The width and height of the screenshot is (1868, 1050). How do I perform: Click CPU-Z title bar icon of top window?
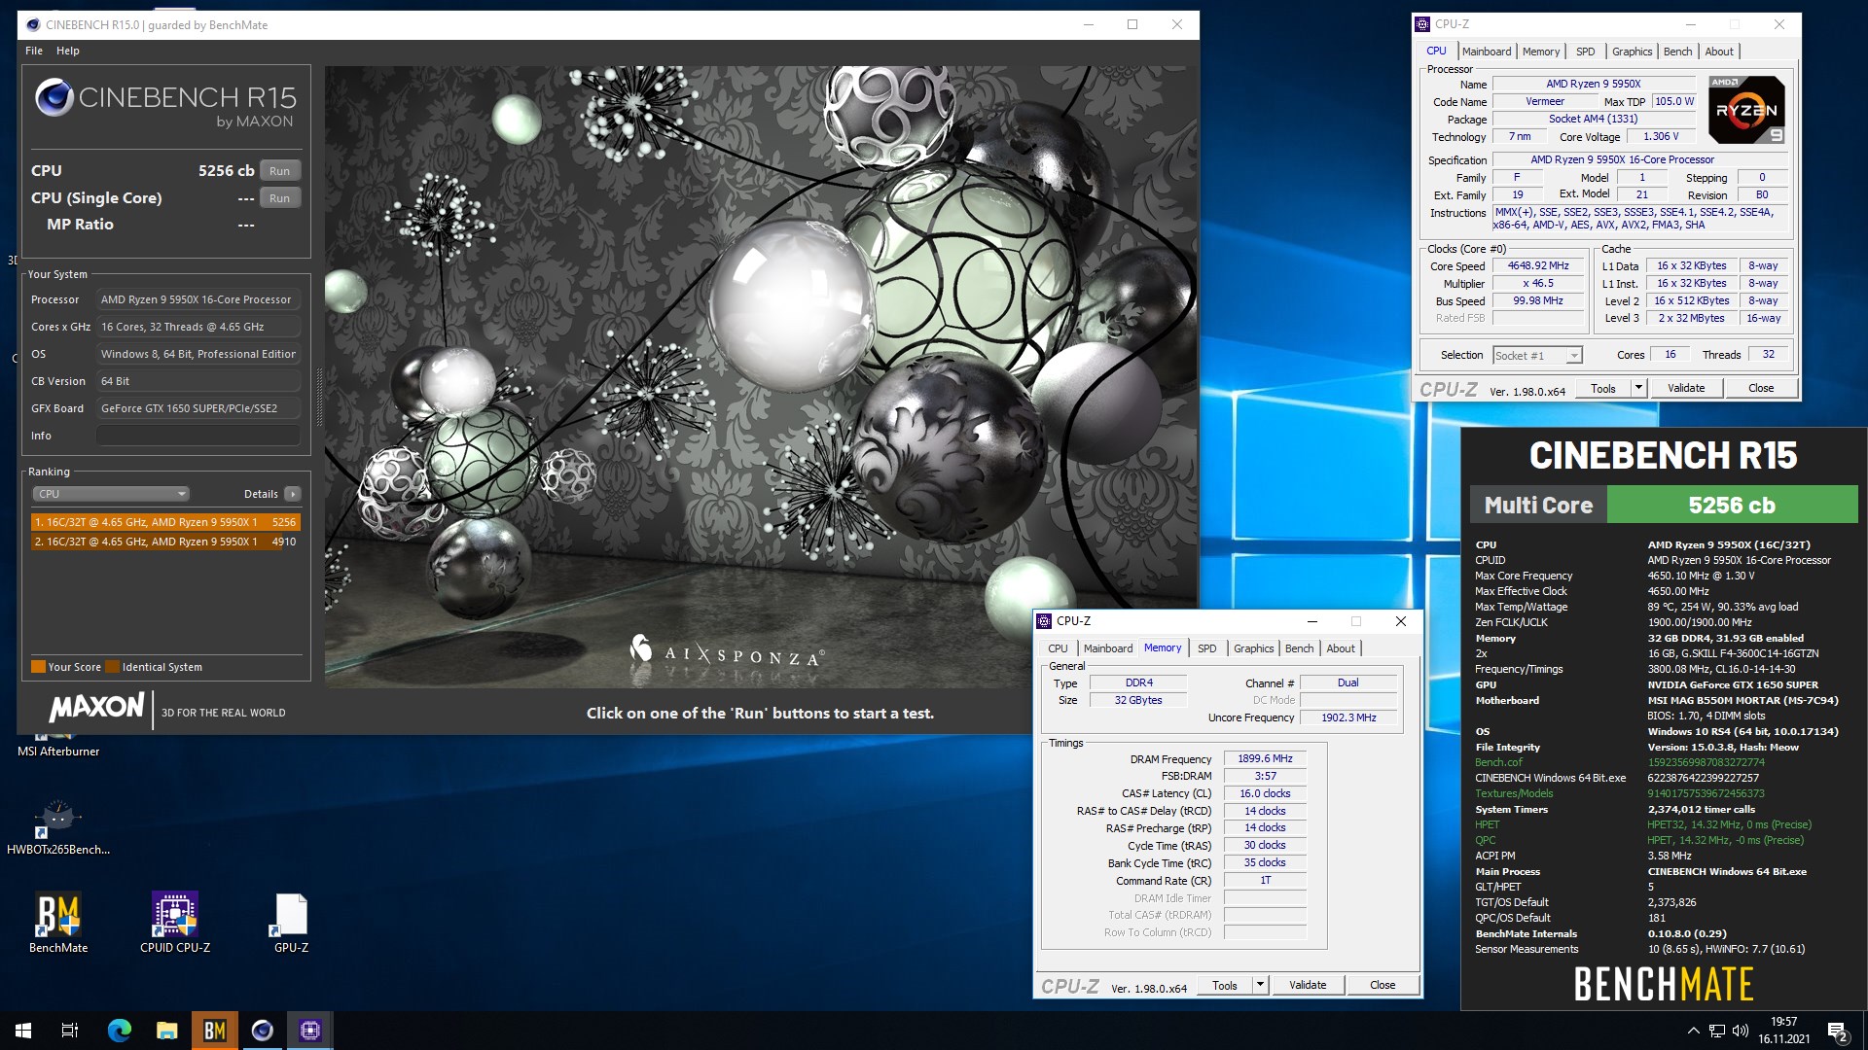(1423, 24)
